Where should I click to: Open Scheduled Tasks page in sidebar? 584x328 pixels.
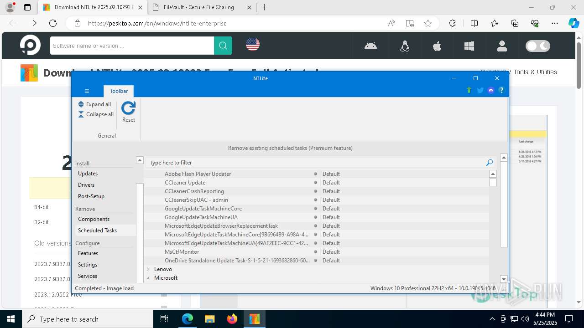coord(105,231)
